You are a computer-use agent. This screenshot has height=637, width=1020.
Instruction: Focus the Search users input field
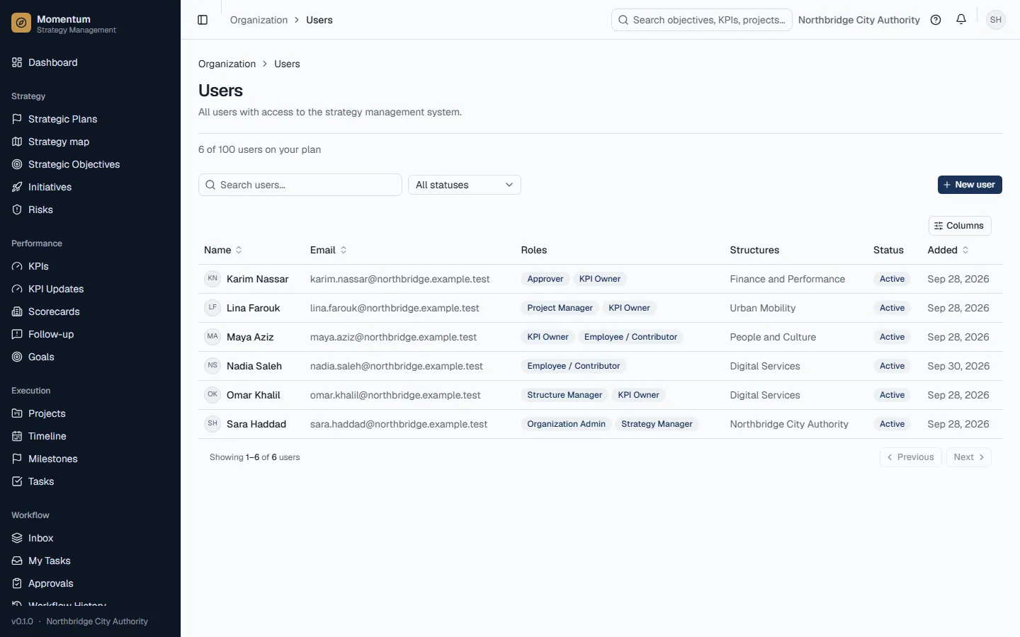tap(300, 185)
